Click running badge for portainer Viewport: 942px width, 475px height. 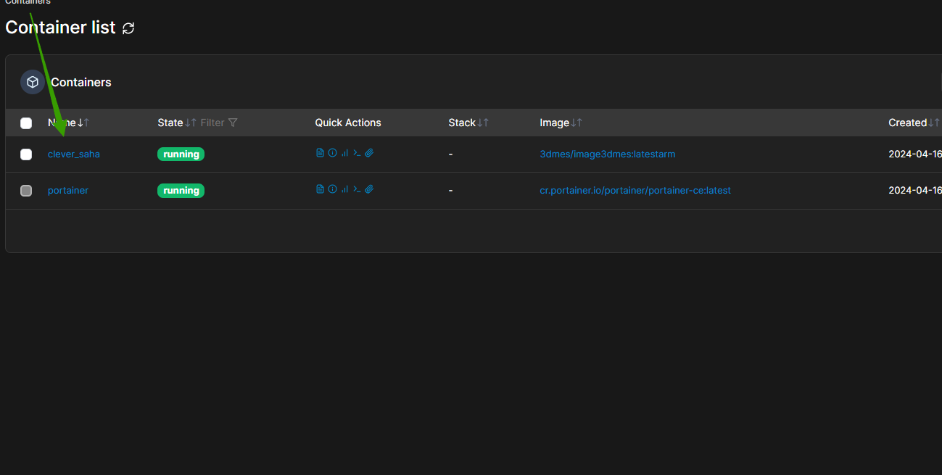(x=181, y=190)
